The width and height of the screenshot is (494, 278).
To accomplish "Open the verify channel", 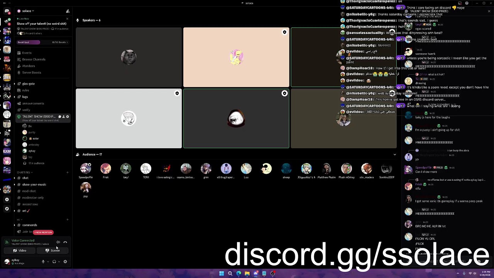I will point(26,110).
